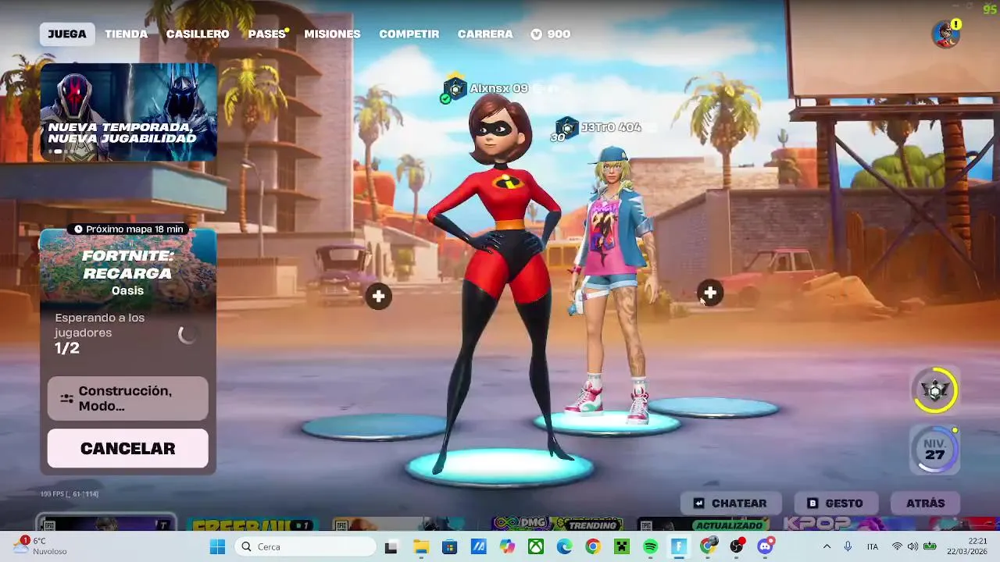Screen dimensions: 1000x562
Task: Open the NIV. 27 level progress ring
Action: (x=935, y=450)
